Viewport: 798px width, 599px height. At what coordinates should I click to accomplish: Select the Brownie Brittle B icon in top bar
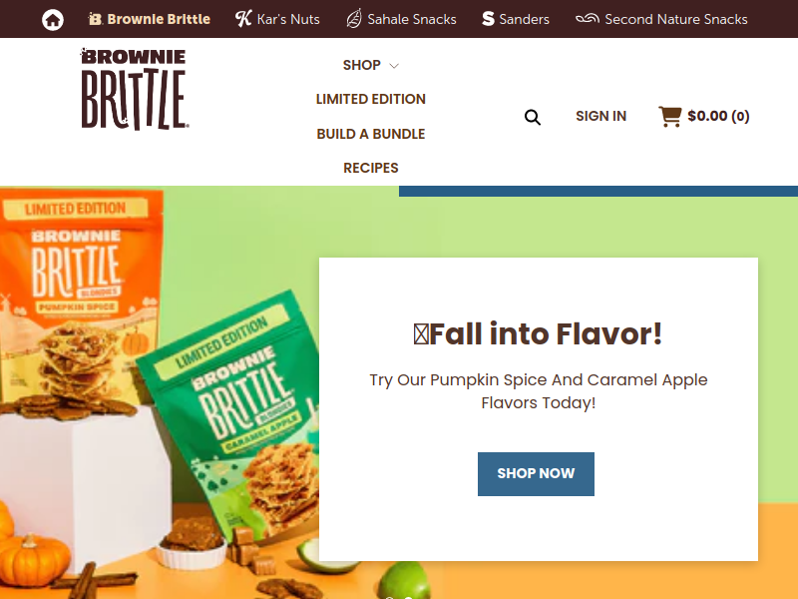click(95, 19)
